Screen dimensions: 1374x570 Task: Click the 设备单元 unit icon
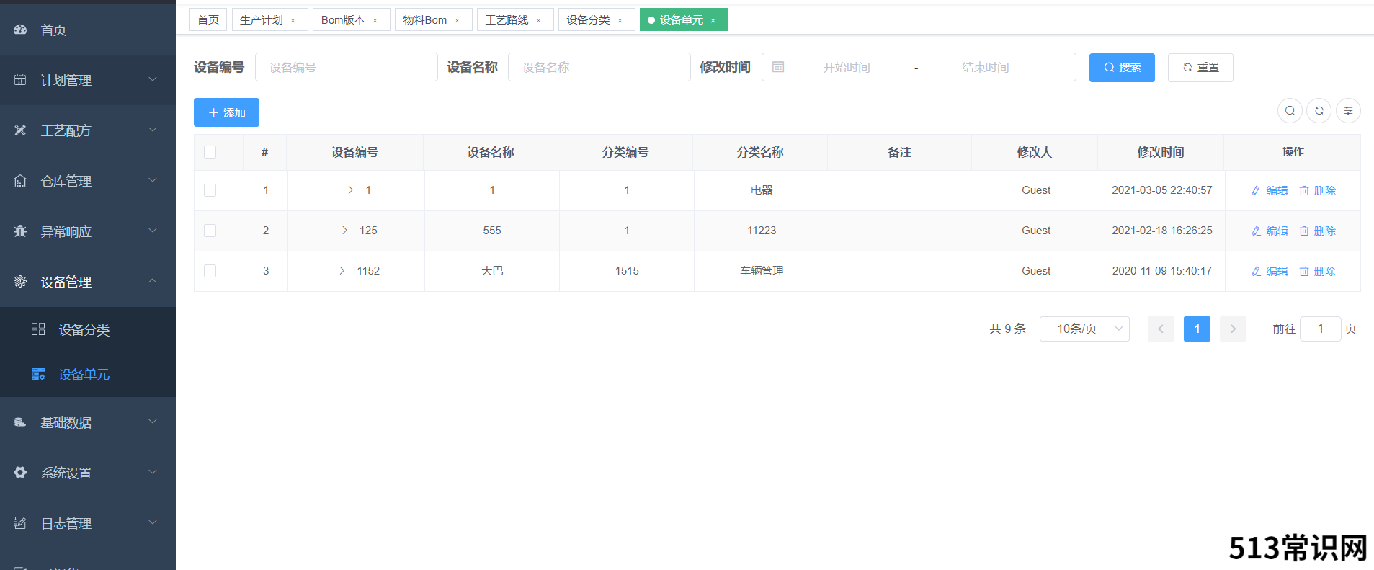coord(38,374)
